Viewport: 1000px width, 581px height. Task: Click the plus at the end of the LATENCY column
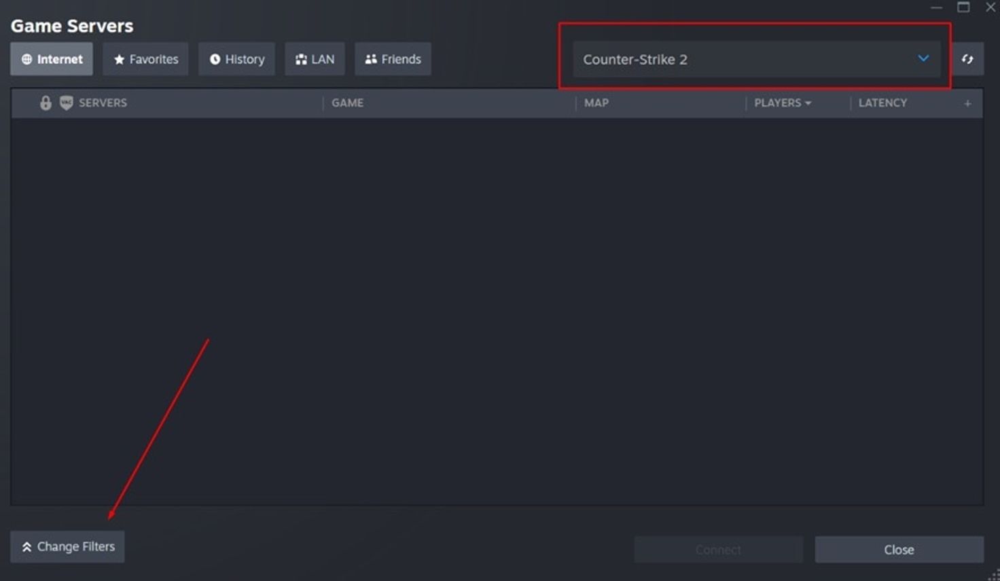tap(967, 103)
